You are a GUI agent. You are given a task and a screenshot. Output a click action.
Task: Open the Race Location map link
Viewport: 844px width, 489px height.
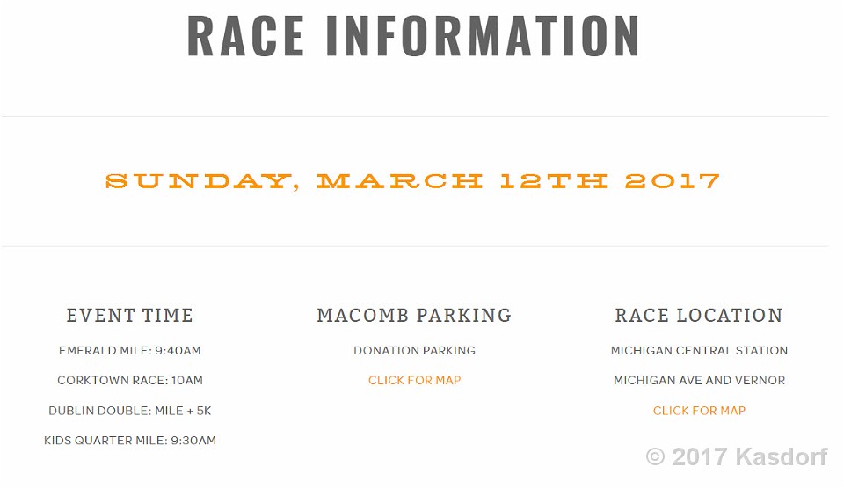pos(699,411)
